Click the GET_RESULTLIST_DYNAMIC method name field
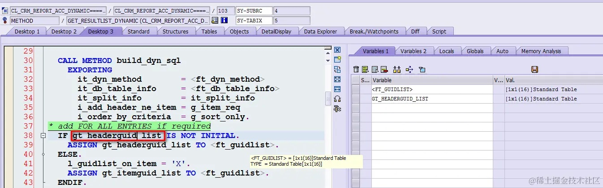Viewport: 603px width, 188px height. (138, 21)
